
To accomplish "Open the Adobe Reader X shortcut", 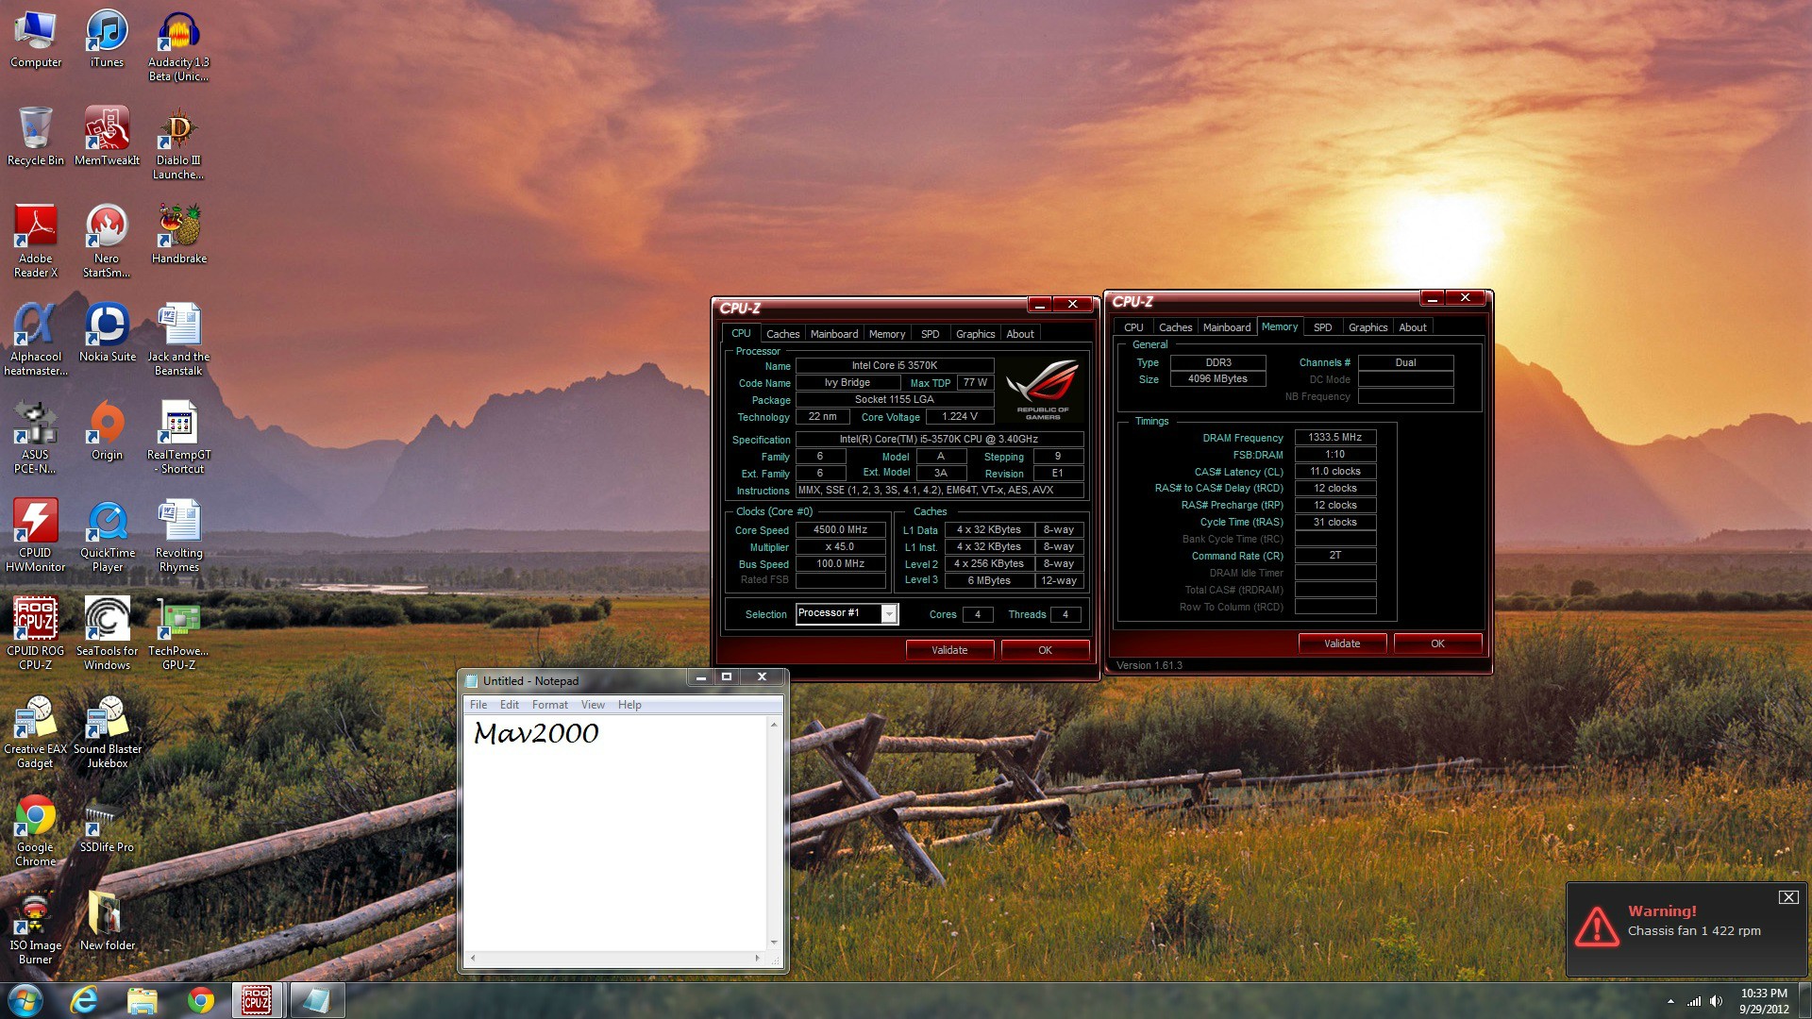I will 36,242.
